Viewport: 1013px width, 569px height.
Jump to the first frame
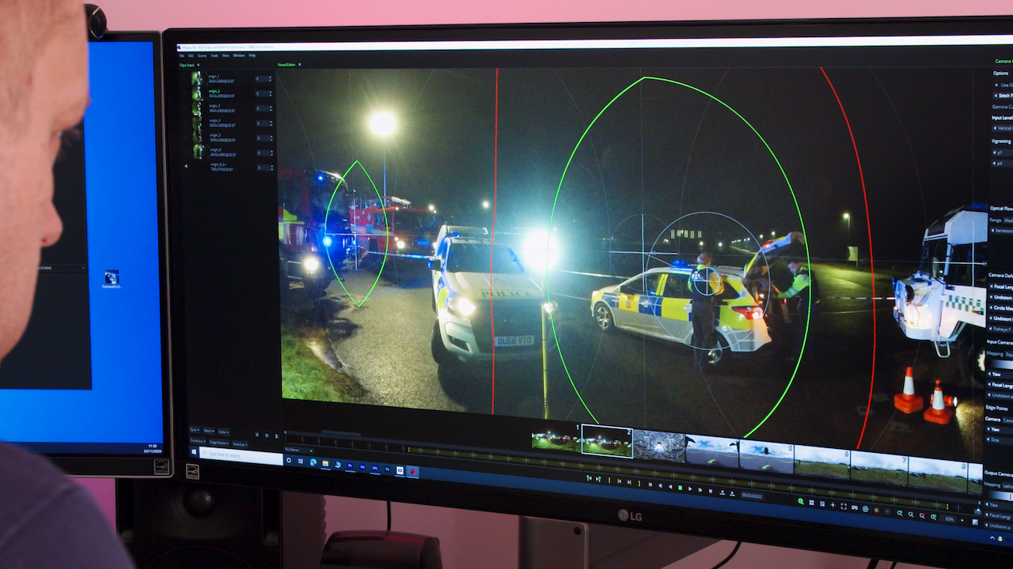[x=651, y=484]
